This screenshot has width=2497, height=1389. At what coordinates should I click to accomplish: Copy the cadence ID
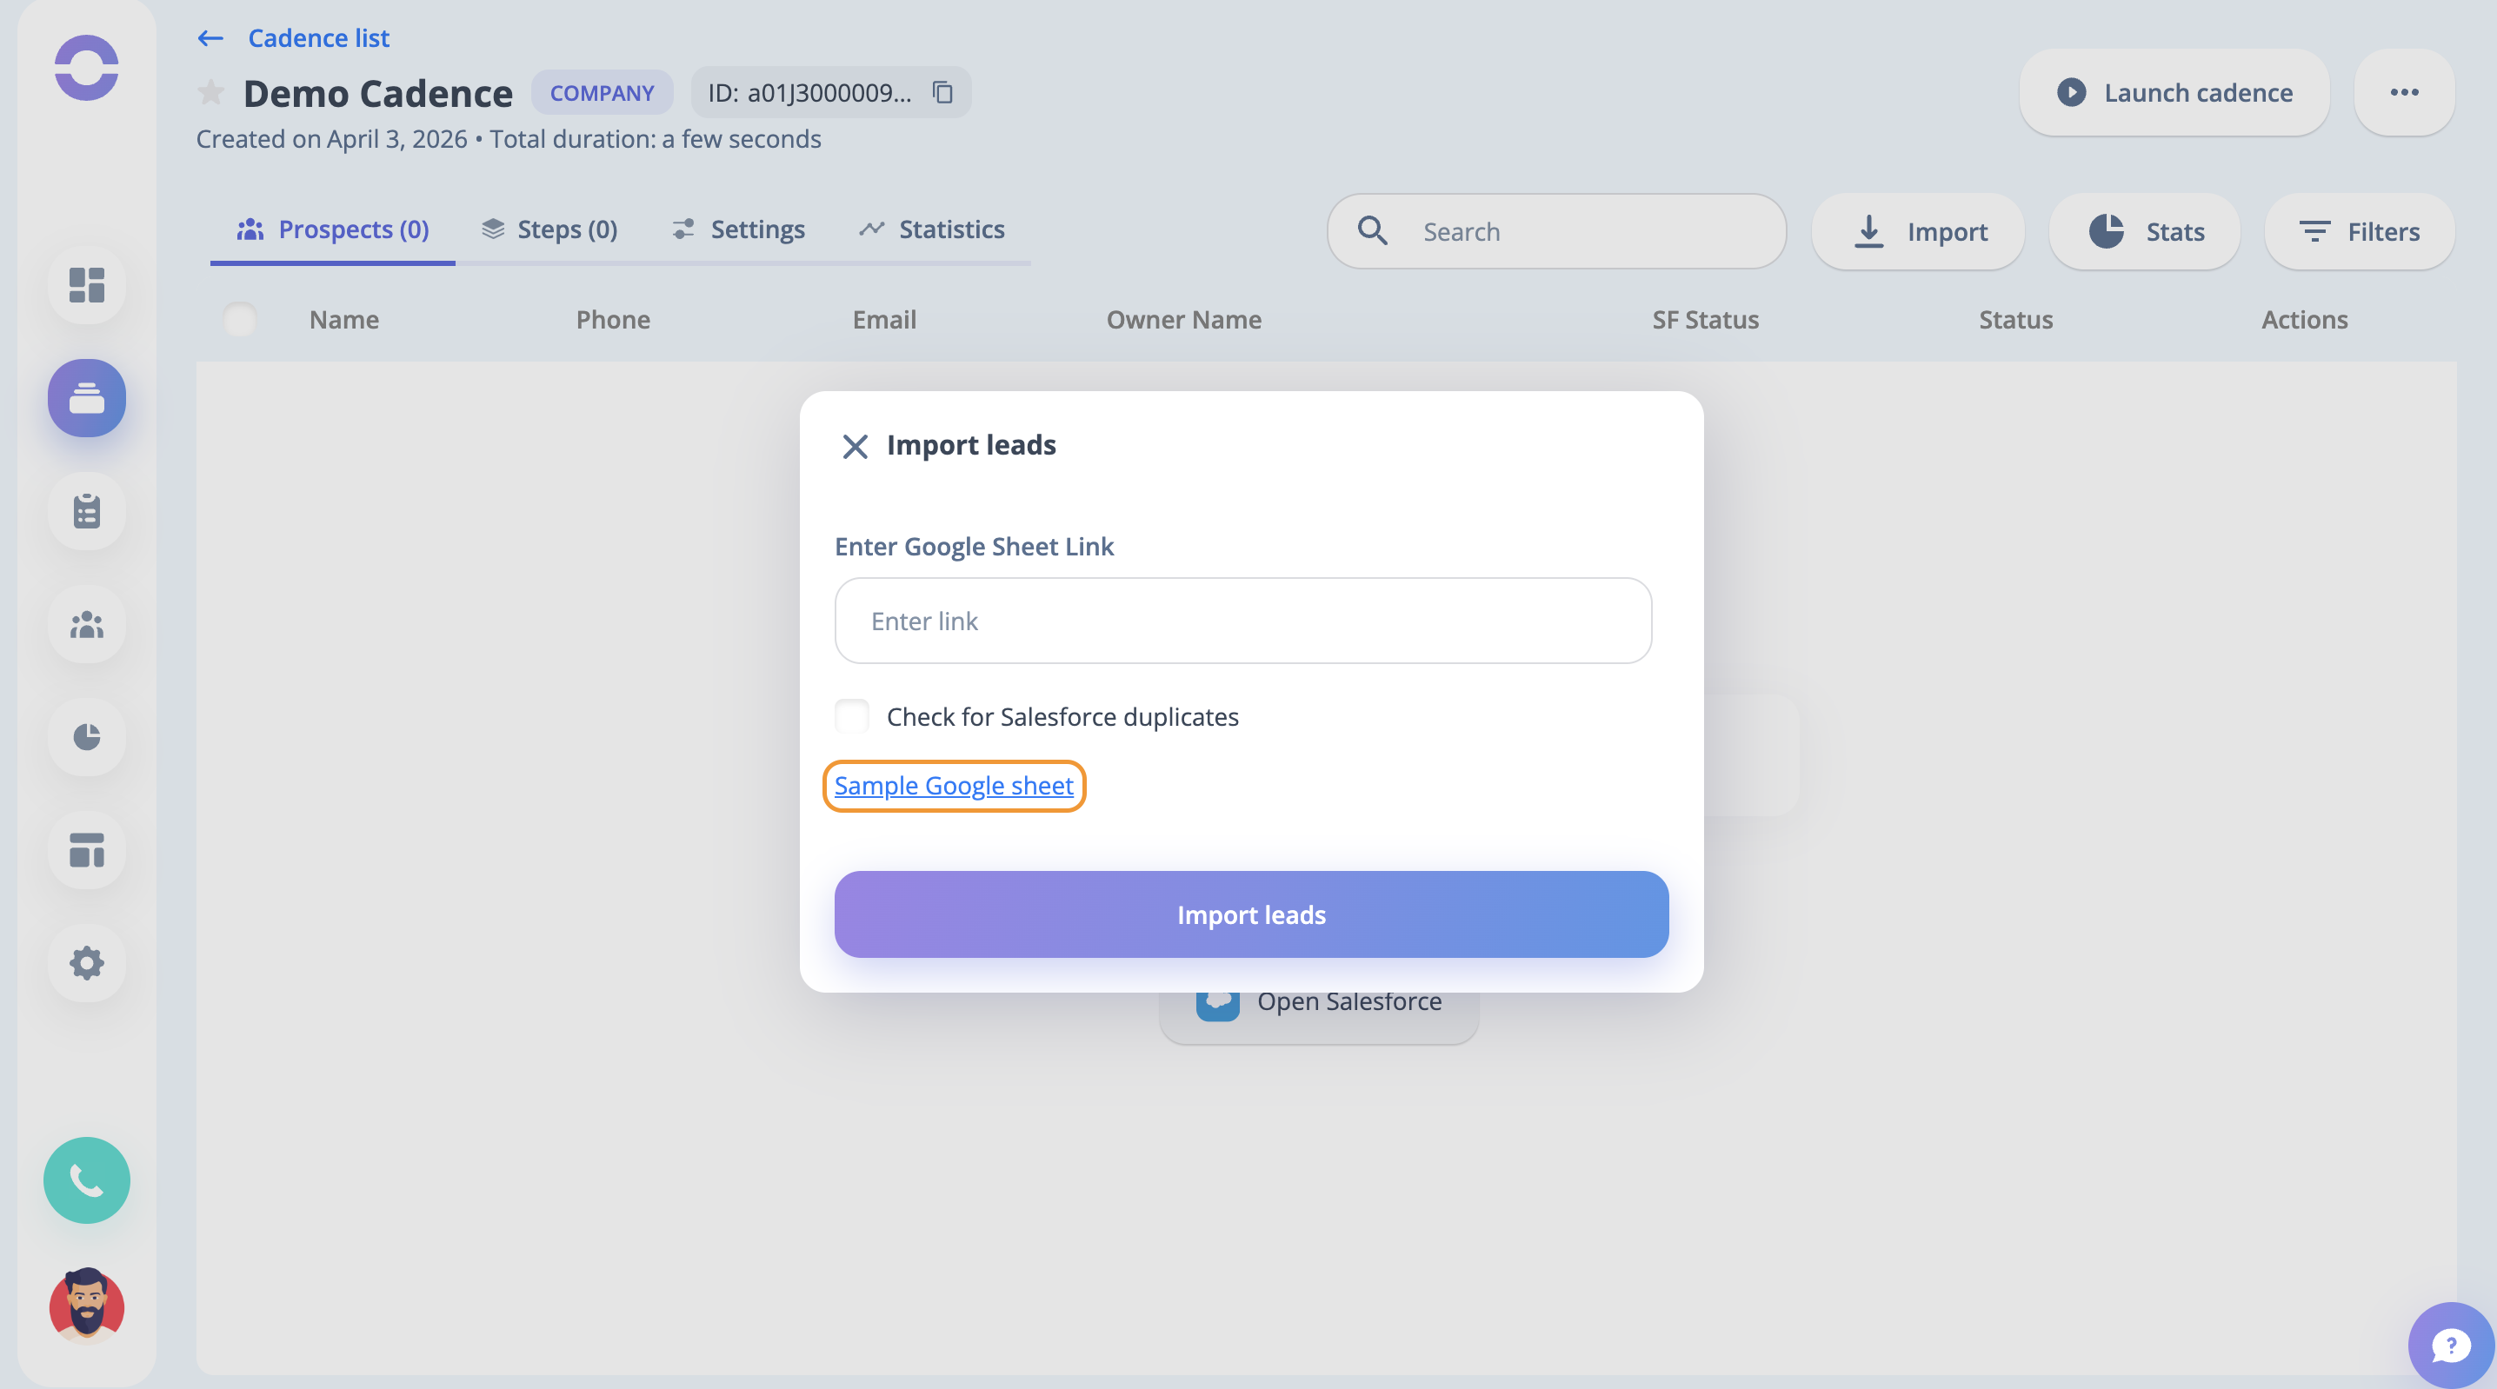point(942,92)
